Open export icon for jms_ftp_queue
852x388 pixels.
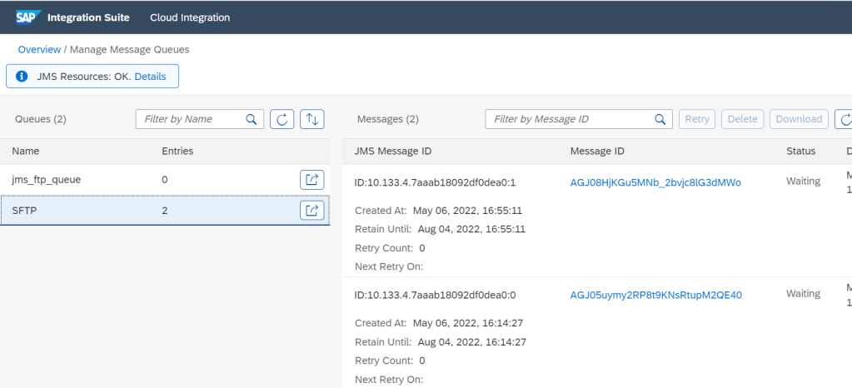click(311, 180)
